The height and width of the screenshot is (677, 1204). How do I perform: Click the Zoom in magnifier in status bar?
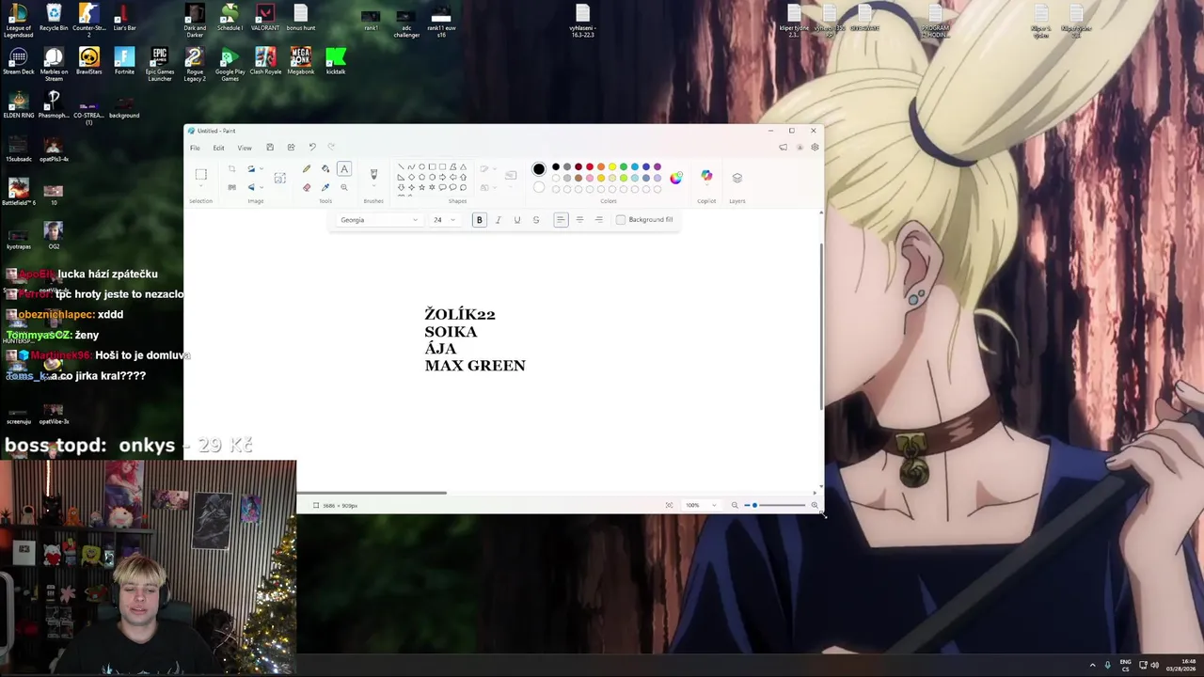coord(815,505)
